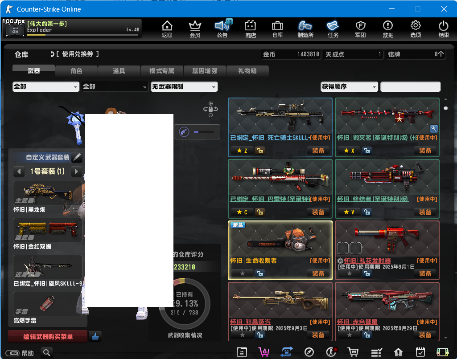Screen dimensions: 457x359
Task: Click the 返回 home icon
Action: click(167, 29)
